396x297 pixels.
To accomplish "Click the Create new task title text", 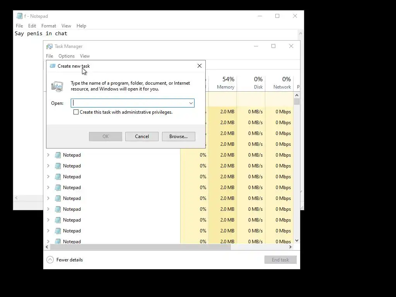I will [x=73, y=66].
